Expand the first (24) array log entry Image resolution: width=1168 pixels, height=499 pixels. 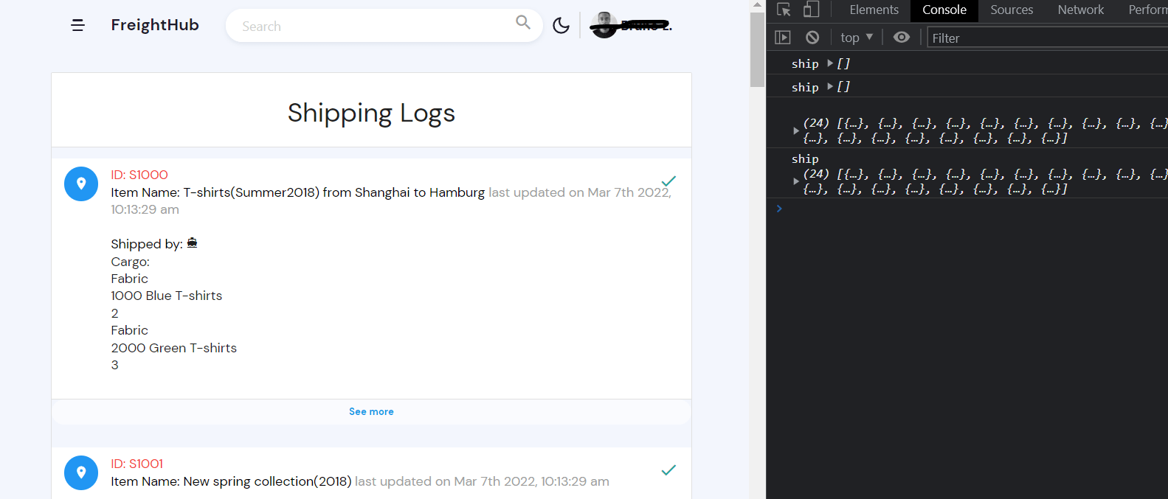[796, 130]
